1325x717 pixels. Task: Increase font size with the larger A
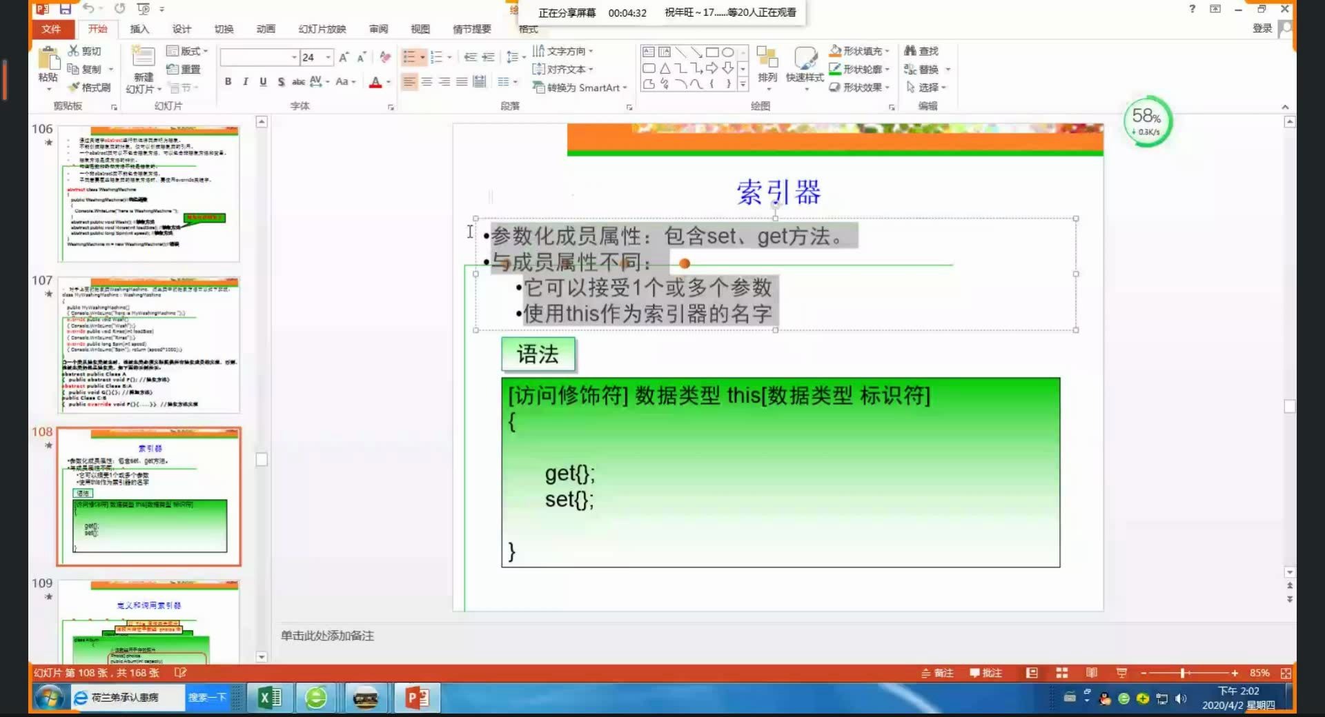coord(343,57)
